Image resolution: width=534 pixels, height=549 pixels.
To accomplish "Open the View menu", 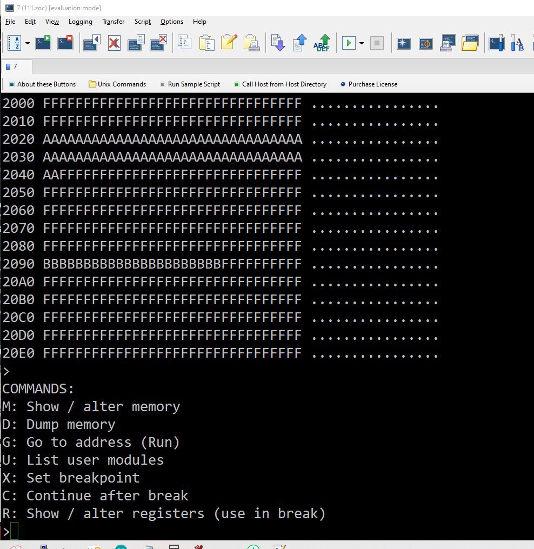I will click(52, 22).
